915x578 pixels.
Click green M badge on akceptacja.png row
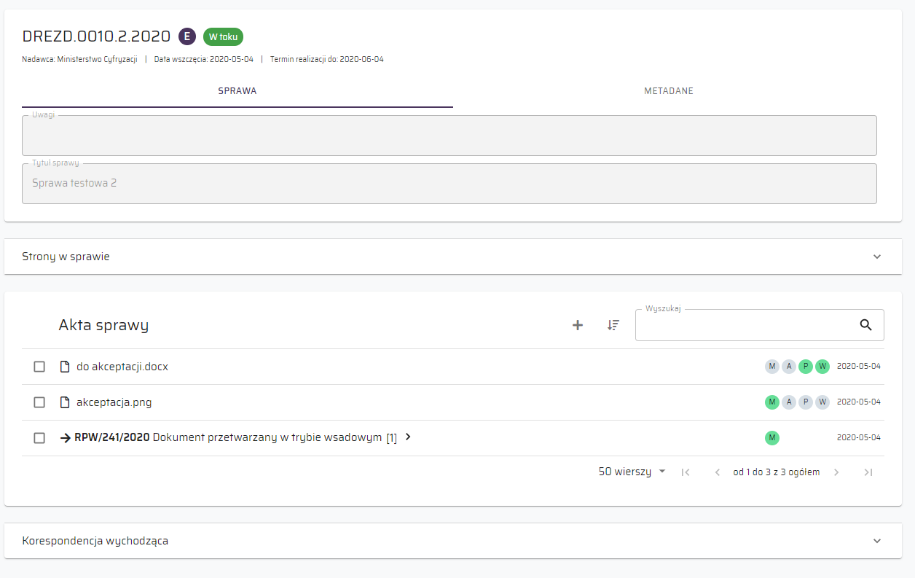pos(771,402)
